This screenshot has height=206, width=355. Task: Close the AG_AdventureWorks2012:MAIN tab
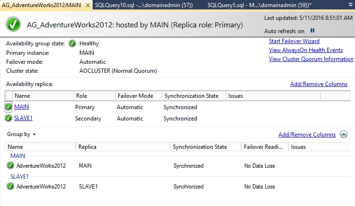coord(87,5)
